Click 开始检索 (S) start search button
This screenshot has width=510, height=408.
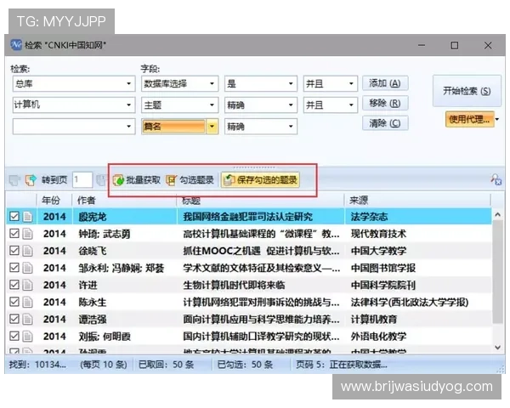[467, 91]
